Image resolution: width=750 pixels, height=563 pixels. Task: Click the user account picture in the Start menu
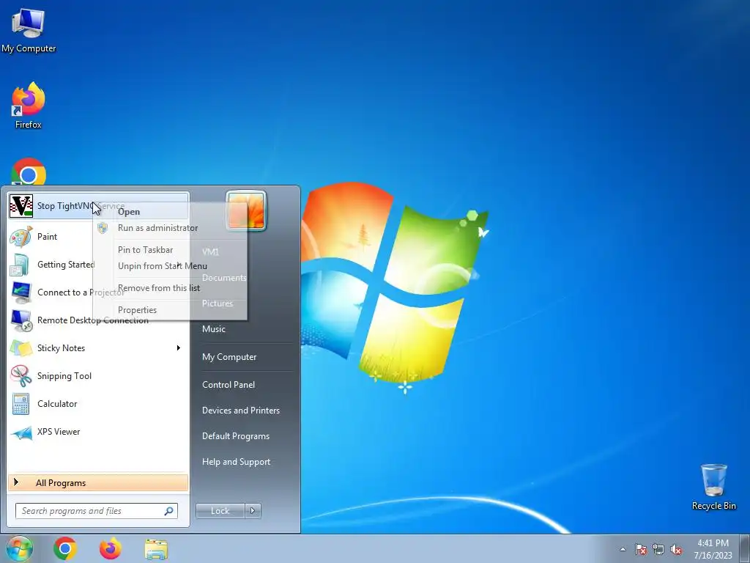(x=246, y=210)
